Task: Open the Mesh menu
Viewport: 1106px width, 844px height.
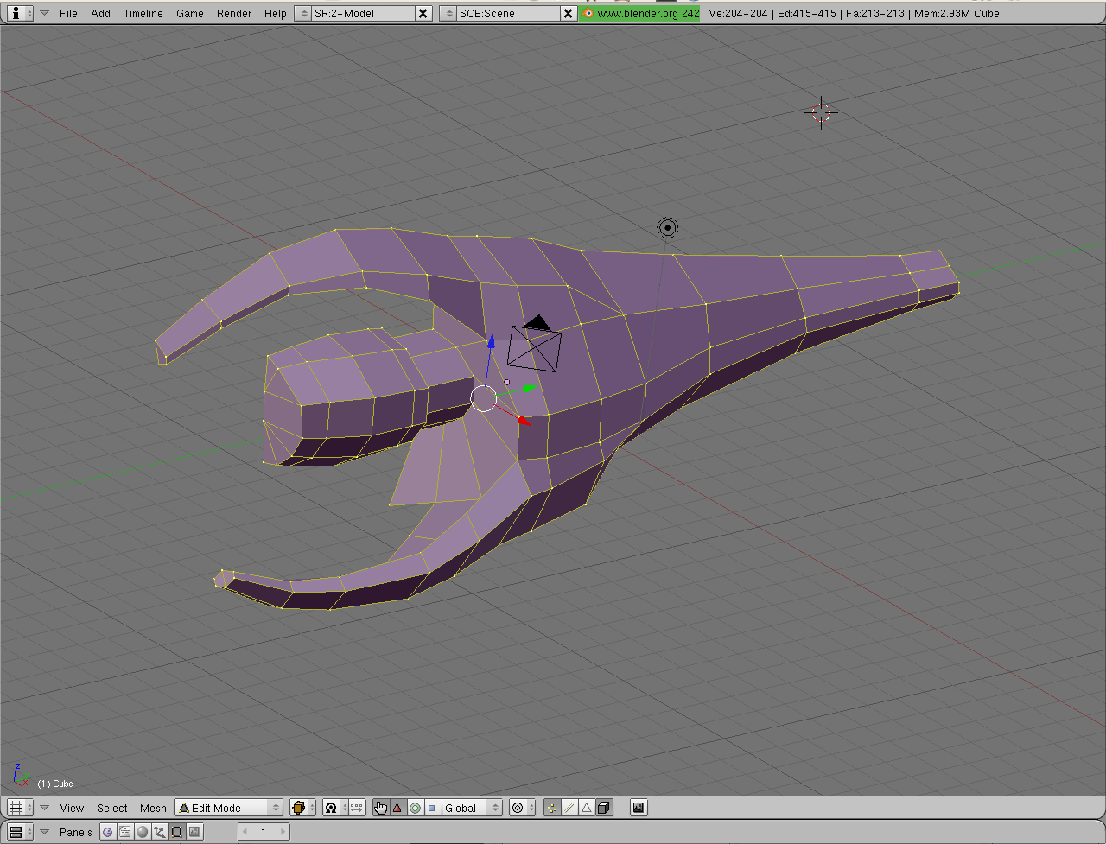Action: point(153,808)
